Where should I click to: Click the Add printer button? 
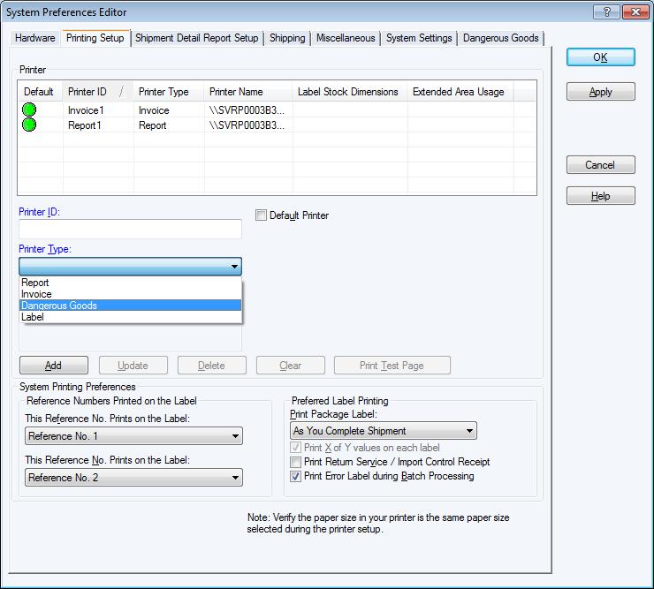[x=54, y=366]
